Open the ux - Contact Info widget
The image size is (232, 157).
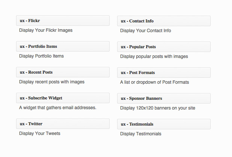click(x=164, y=21)
